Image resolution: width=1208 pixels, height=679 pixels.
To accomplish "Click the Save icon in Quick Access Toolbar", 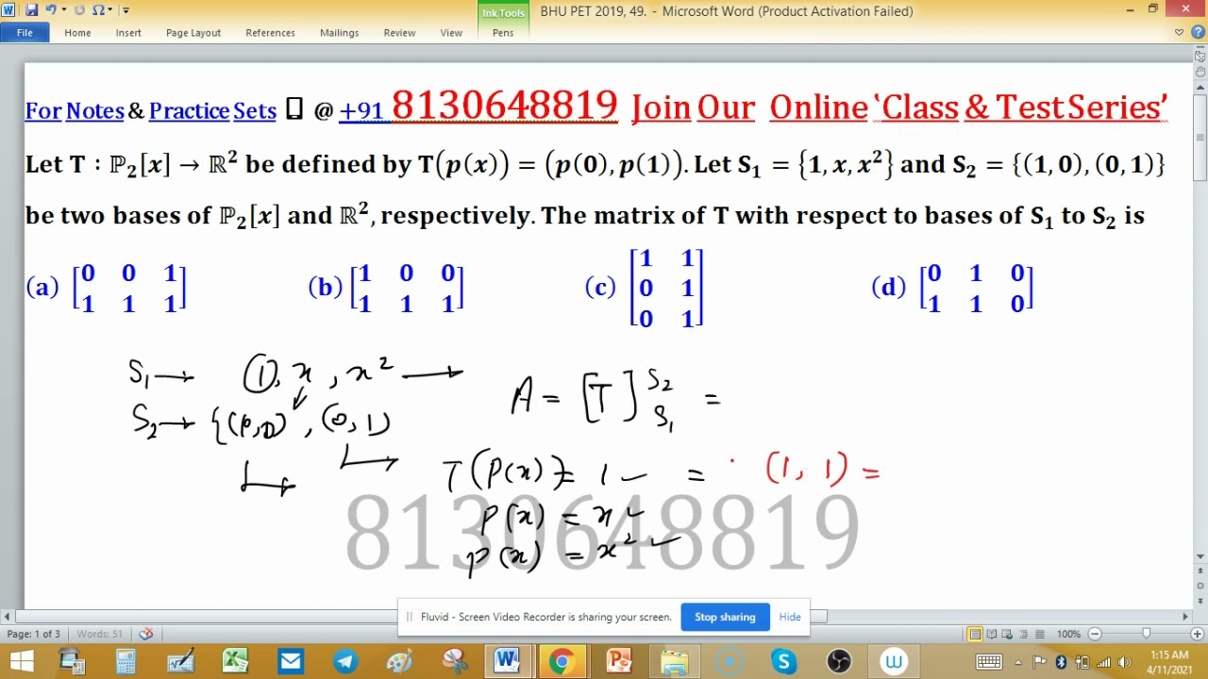I will 31,10.
